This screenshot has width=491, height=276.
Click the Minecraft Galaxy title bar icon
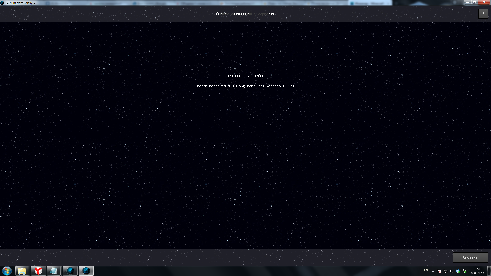2,3
